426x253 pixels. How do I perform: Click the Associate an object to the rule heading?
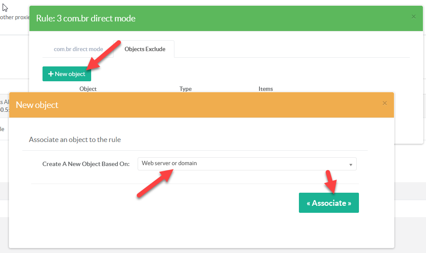click(75, 140)
